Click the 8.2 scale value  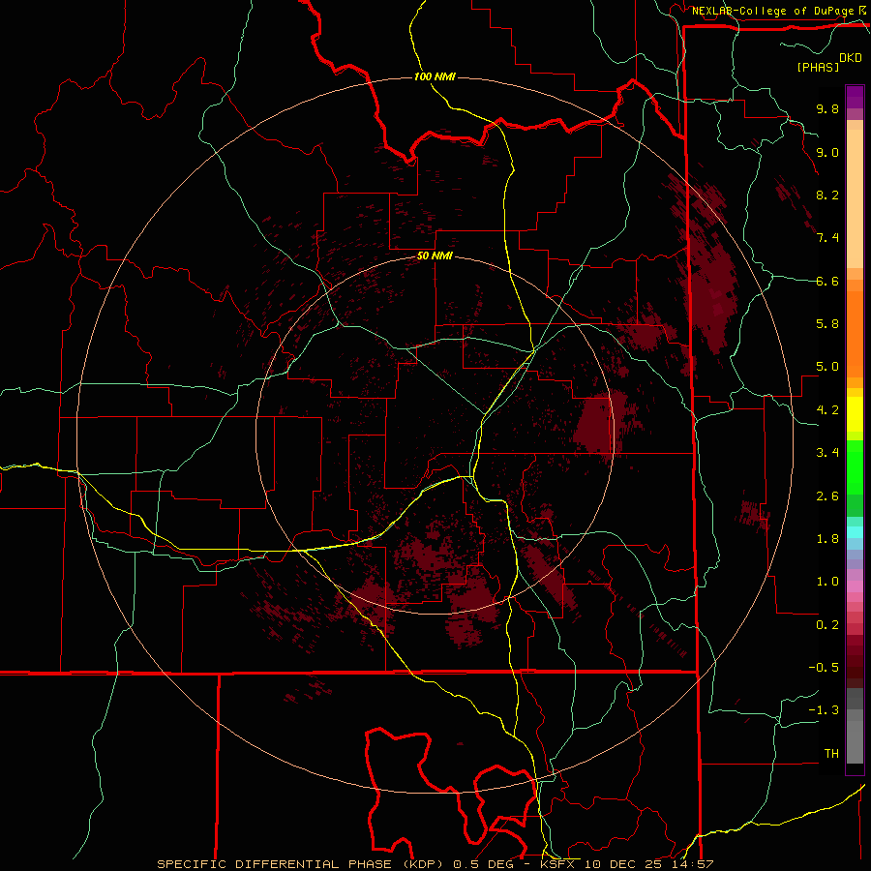pos(827,195)
